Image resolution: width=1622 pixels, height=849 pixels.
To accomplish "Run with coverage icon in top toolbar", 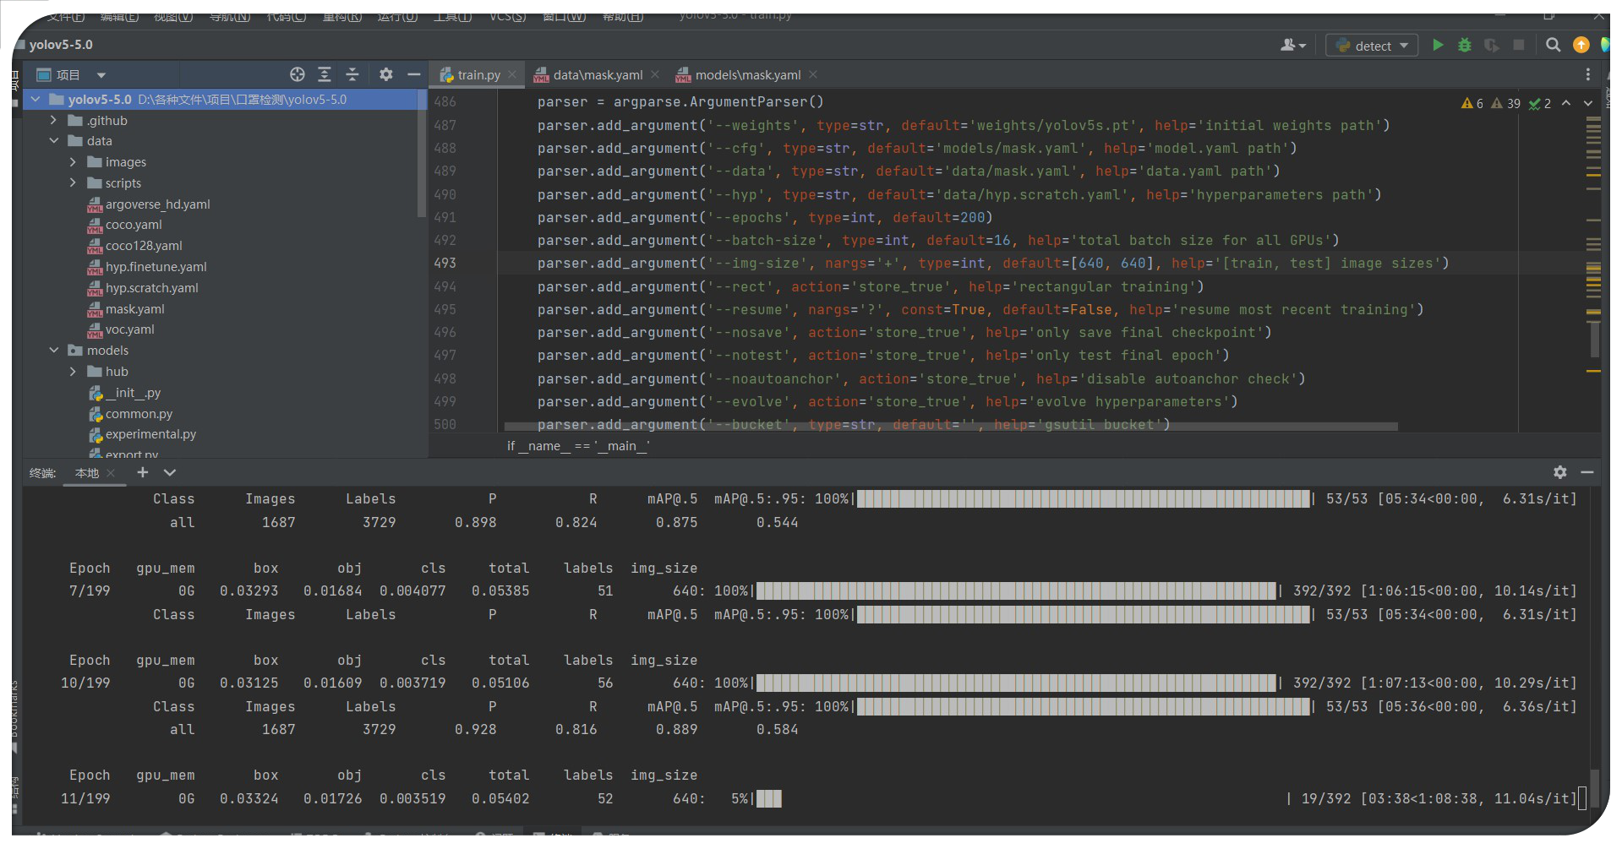I will (x=1492, y=46).
